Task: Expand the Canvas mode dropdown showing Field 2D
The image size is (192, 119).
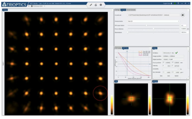Action: 153,21
